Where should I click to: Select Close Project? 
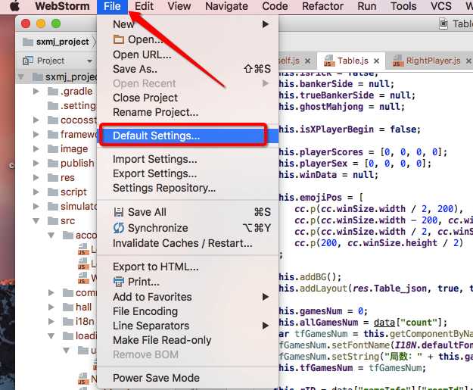click(145, 98)
